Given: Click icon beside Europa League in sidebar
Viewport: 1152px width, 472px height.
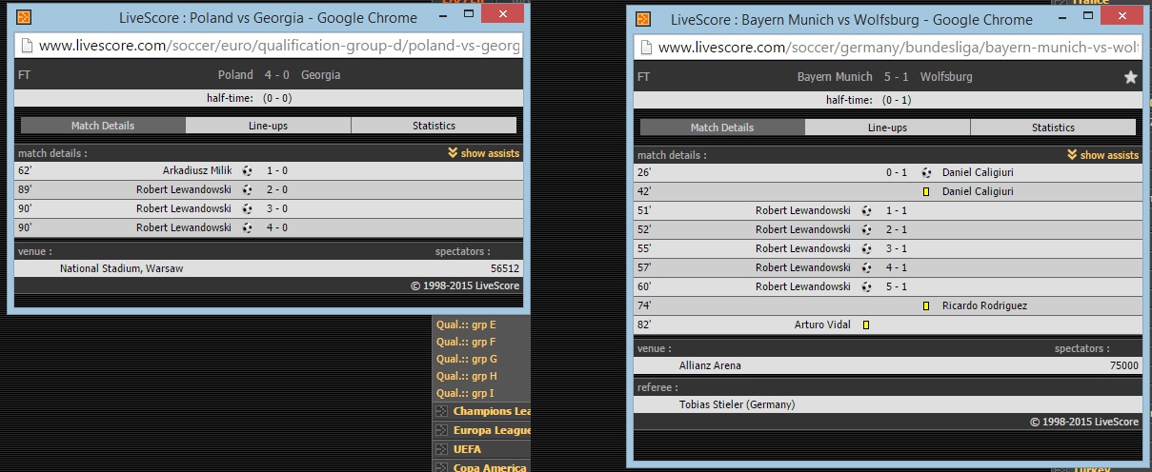Looking at the screenshot, I should (441, 430).
